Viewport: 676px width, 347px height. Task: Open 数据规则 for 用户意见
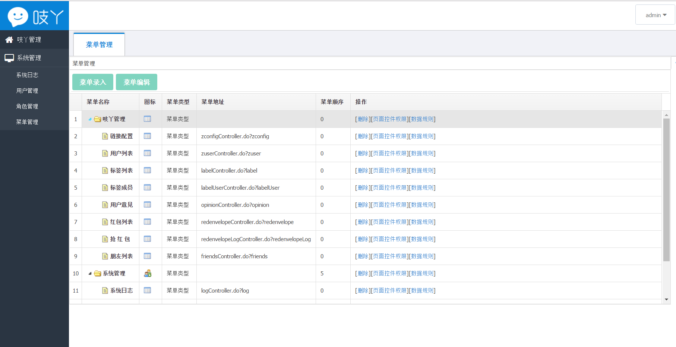coord(422,205)
